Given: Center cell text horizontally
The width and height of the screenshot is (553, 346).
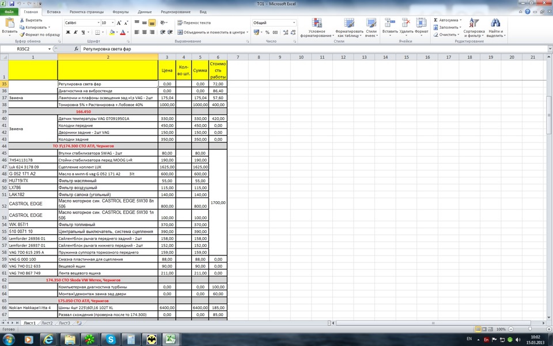Looking at the screenshot, I should pyautogui.click(x=144, y=32).
